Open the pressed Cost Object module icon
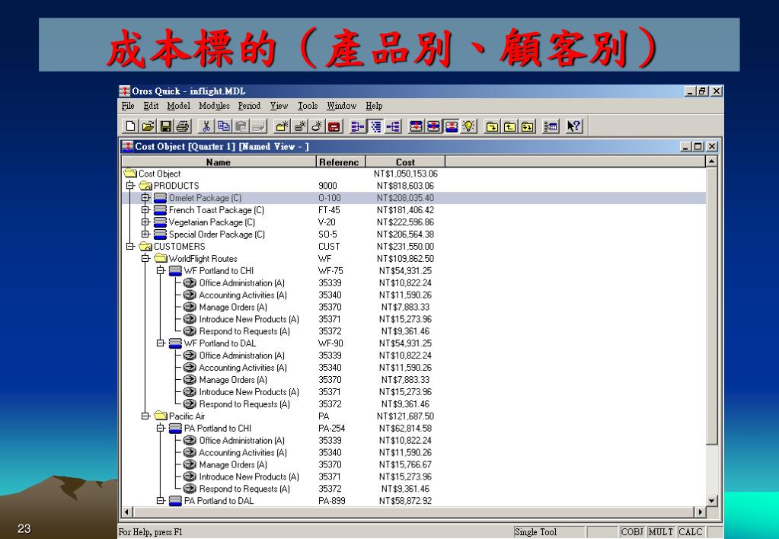The width and height of the screenshot is (779, 539). point(451,126)
